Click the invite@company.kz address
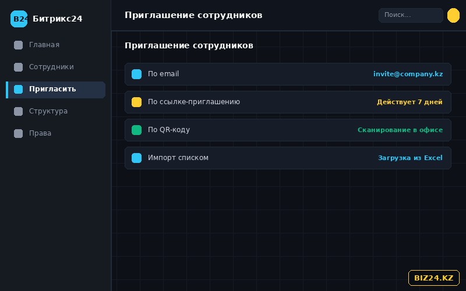The image size is (466, 291). point(408,74)
